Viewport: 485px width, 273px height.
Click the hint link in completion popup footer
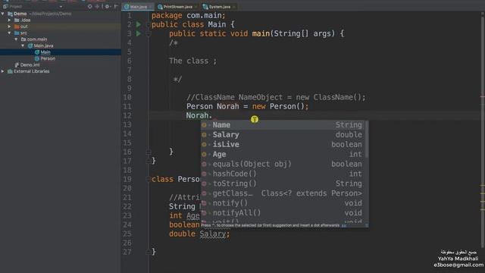coord(343,225)
